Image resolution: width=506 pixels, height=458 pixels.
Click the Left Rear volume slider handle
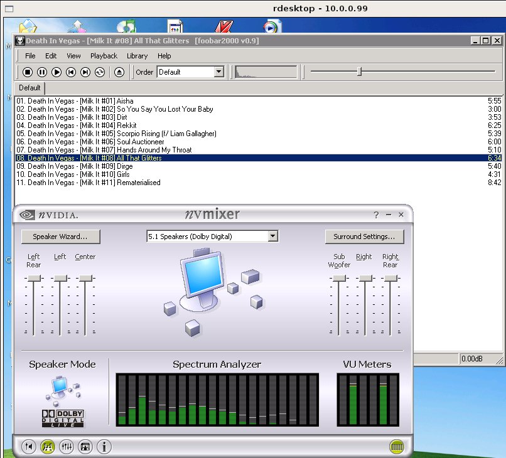(34, 278)
